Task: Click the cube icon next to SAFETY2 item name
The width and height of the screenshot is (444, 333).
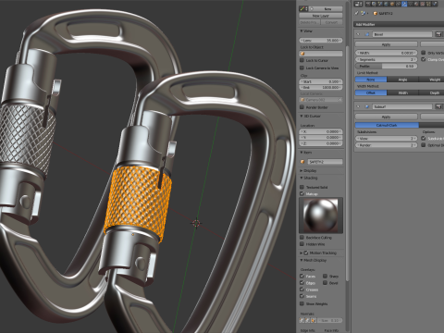Action: pos(302,162)
